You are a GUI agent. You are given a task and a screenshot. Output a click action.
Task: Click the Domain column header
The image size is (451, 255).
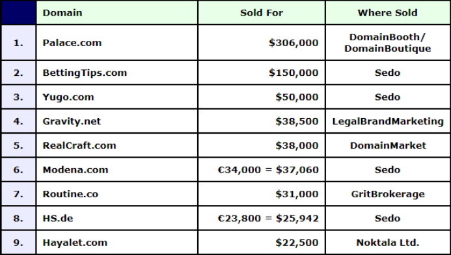[x=116, y=12]
